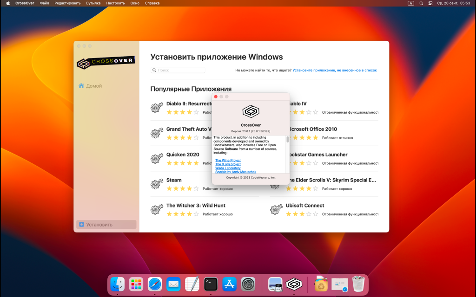Open the App Store in the Dock

click(x=230, y=284)
